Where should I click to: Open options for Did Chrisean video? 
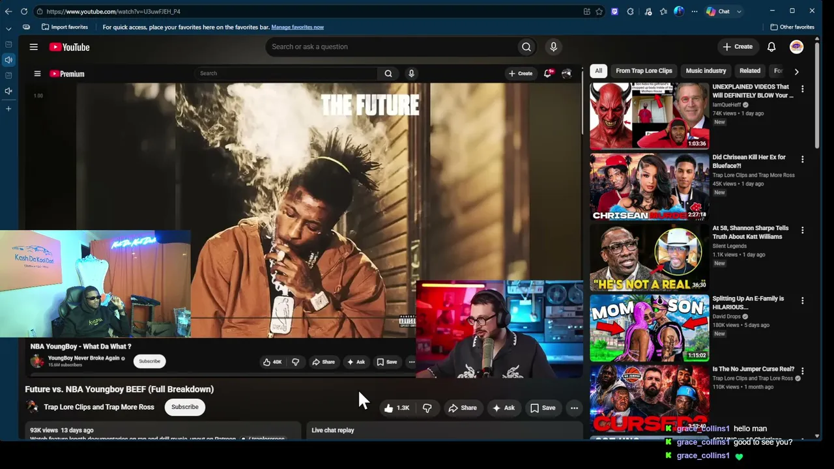coord(802,159)
